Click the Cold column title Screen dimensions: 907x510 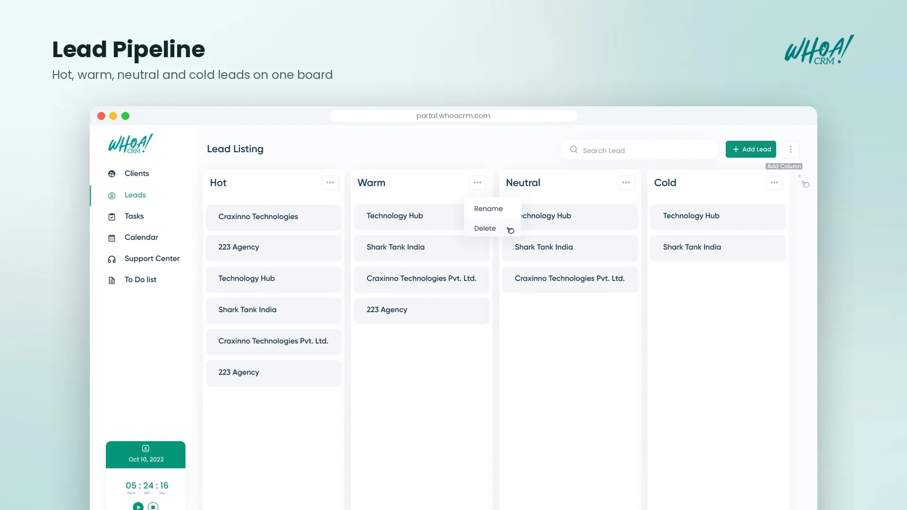[665, 183]
